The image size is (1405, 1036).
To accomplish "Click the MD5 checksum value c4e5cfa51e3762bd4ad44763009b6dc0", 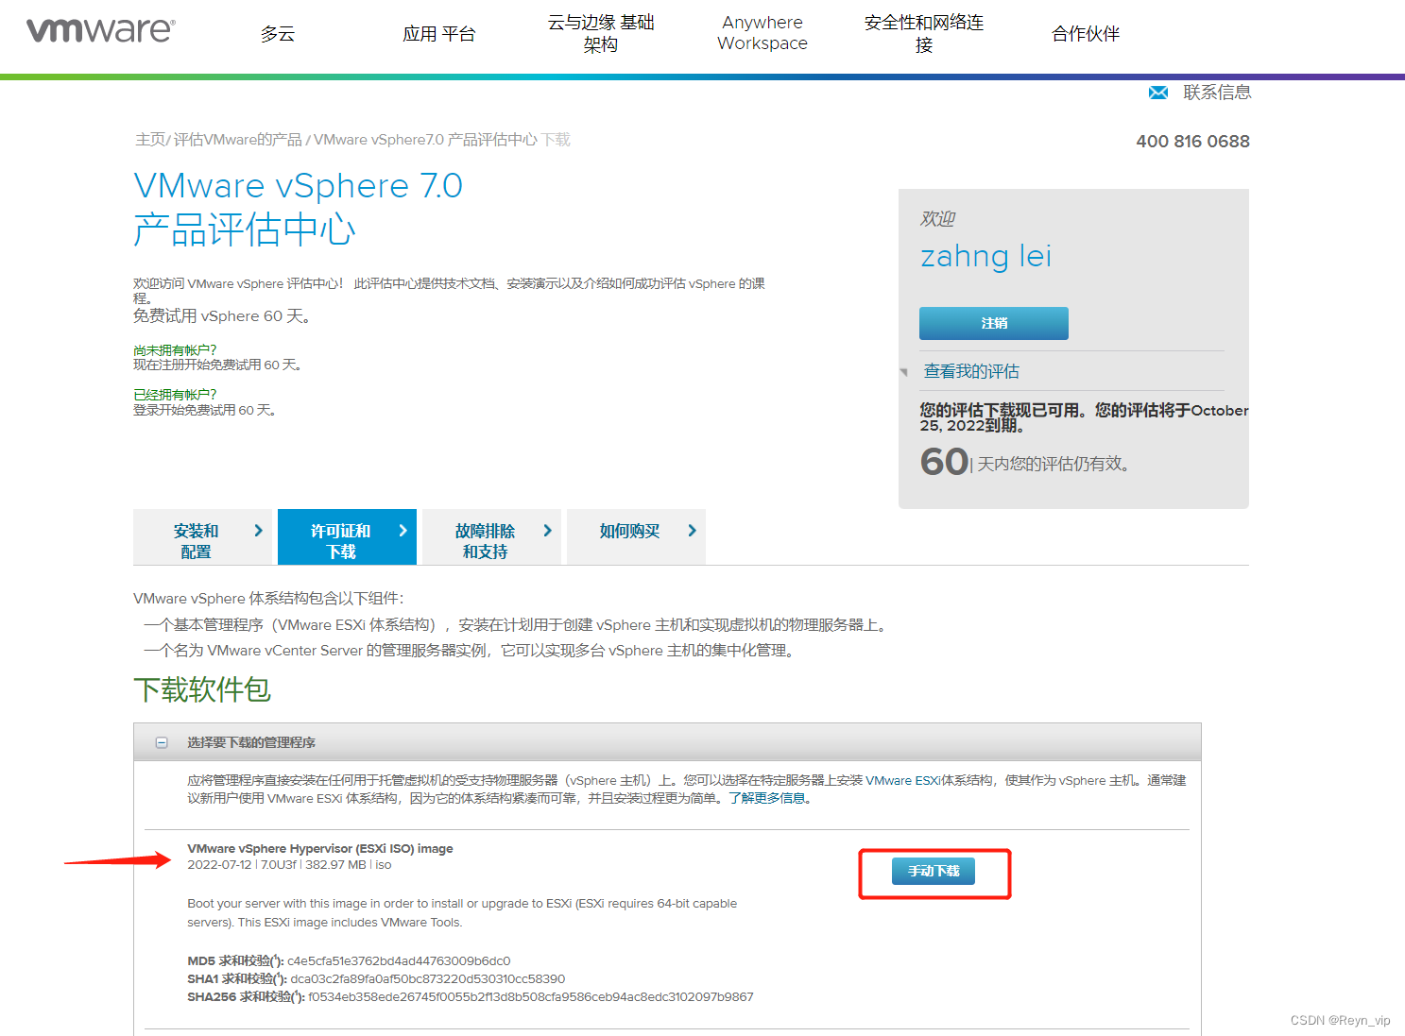I will coord(399,961).
